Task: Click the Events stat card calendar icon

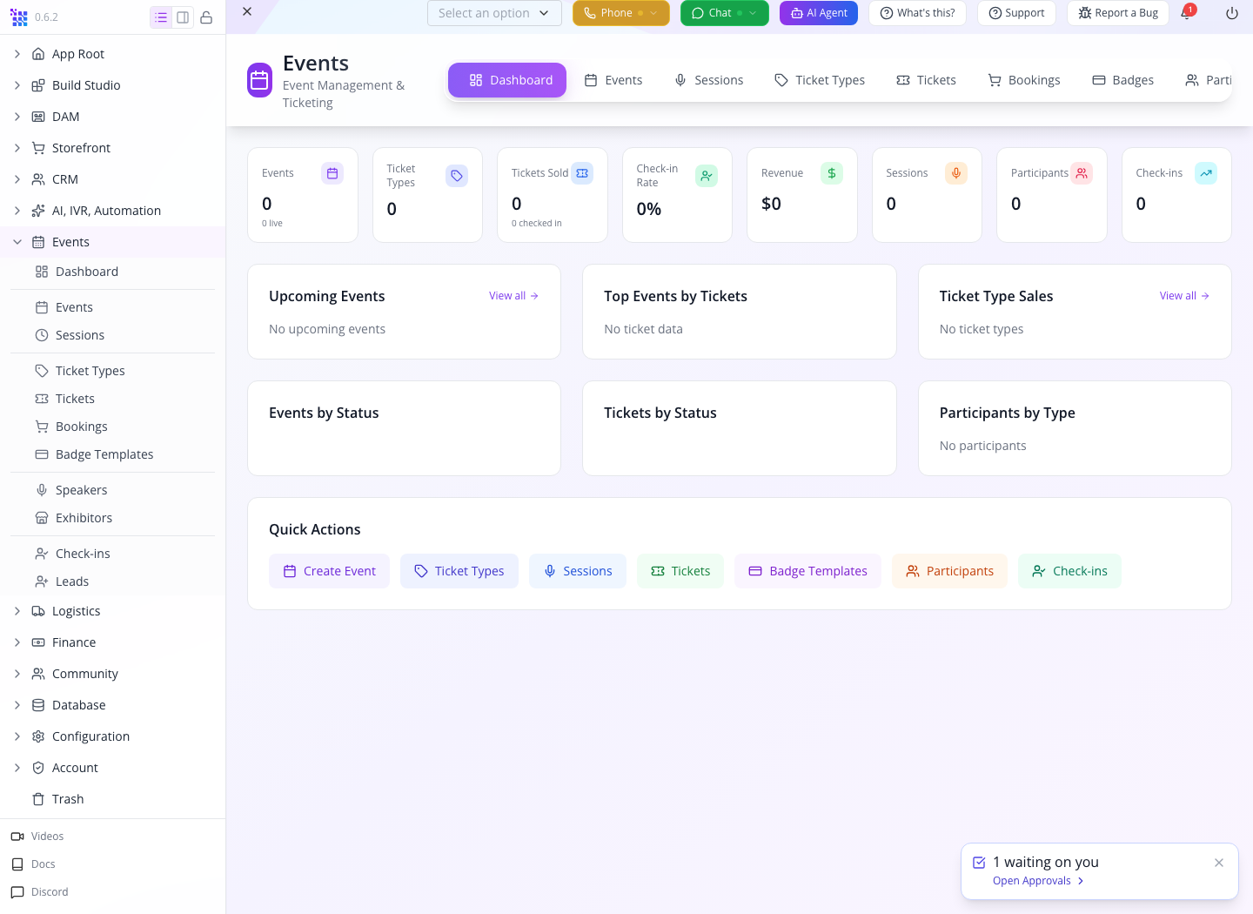Action: (x=332, y=173)
